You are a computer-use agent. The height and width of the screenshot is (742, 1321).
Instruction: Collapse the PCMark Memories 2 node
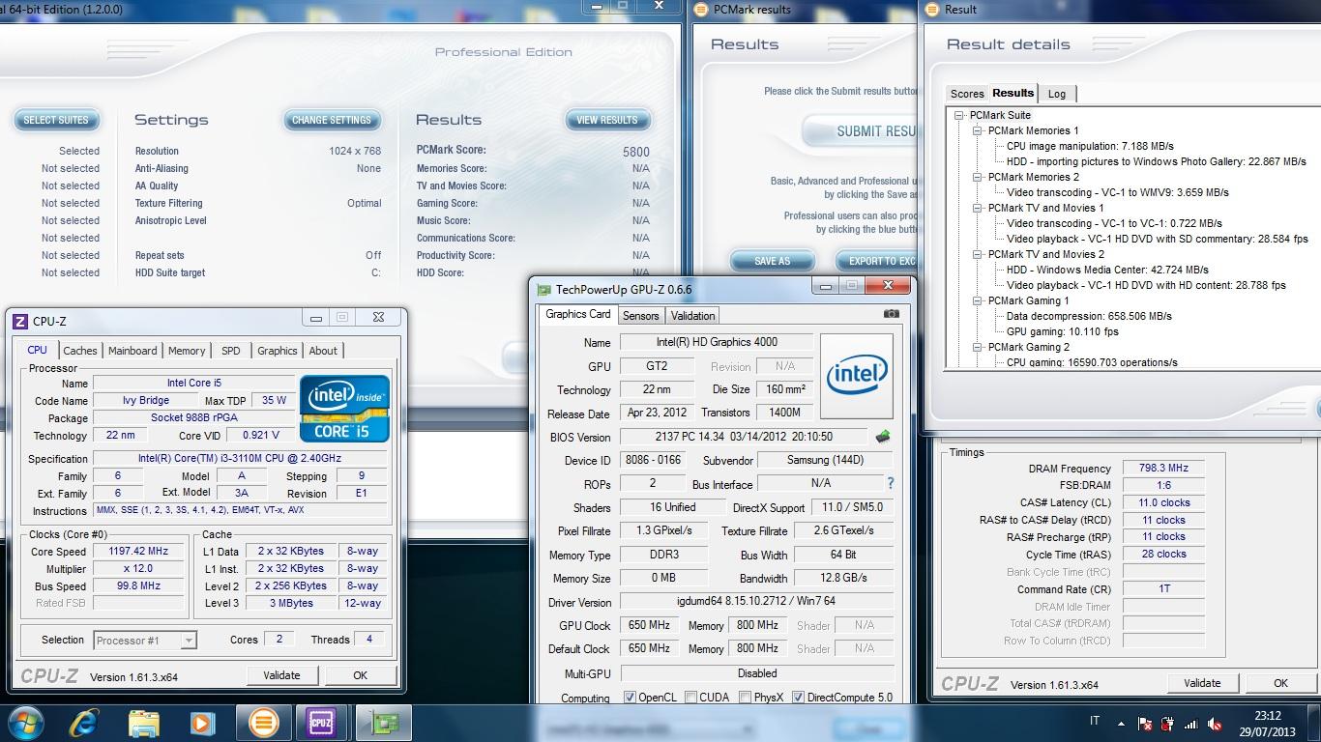[x=978, y=177]
